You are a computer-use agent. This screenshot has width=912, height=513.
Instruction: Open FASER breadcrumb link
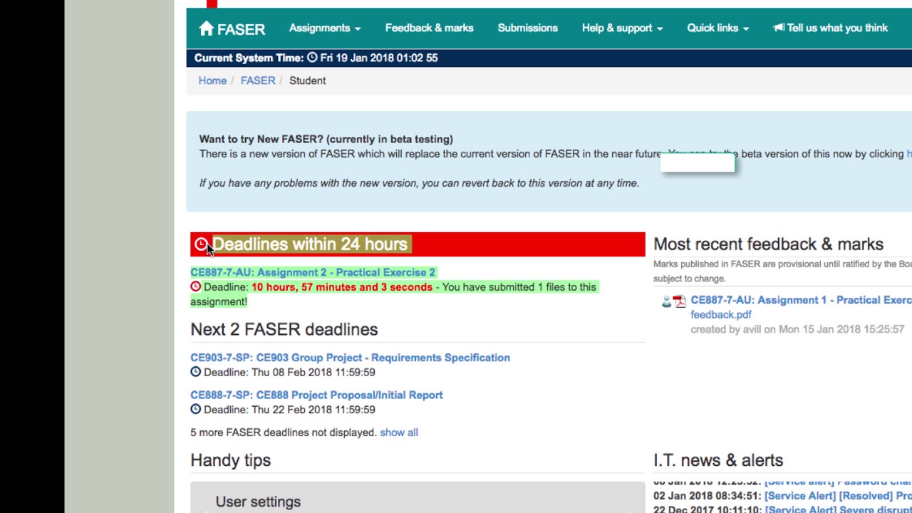pos(258,81)
